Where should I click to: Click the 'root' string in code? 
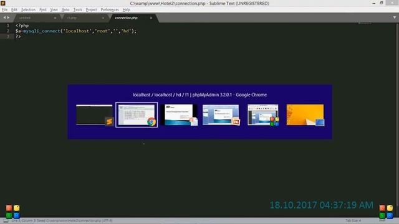point(102,31)
